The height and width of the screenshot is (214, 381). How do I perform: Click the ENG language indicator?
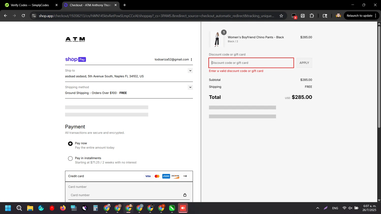pyautogui.click(x=335, y=208)
